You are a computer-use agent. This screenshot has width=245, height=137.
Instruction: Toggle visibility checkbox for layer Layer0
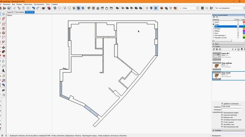pyautogui.click(x=238, y=22)
